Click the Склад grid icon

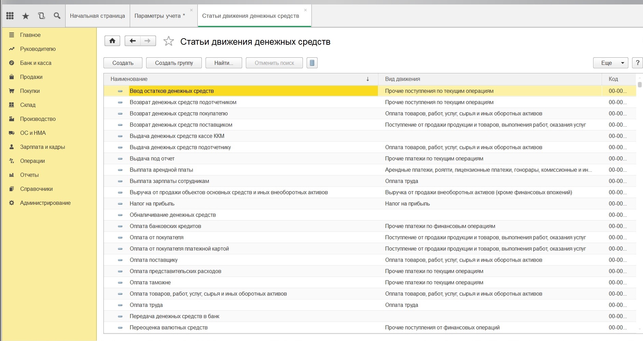(x=12, y=105)
